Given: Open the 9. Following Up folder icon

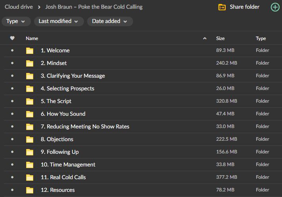Looking at the screenshot, I should [30, 152].
